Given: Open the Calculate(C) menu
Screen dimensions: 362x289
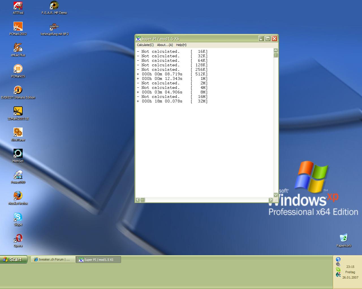Looking at the screenshot, I should pyautogui.click(x=145, y=45).
